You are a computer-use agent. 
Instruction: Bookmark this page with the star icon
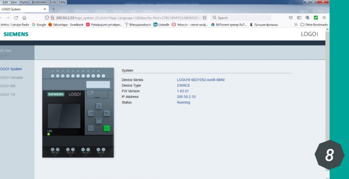[204, 18]
